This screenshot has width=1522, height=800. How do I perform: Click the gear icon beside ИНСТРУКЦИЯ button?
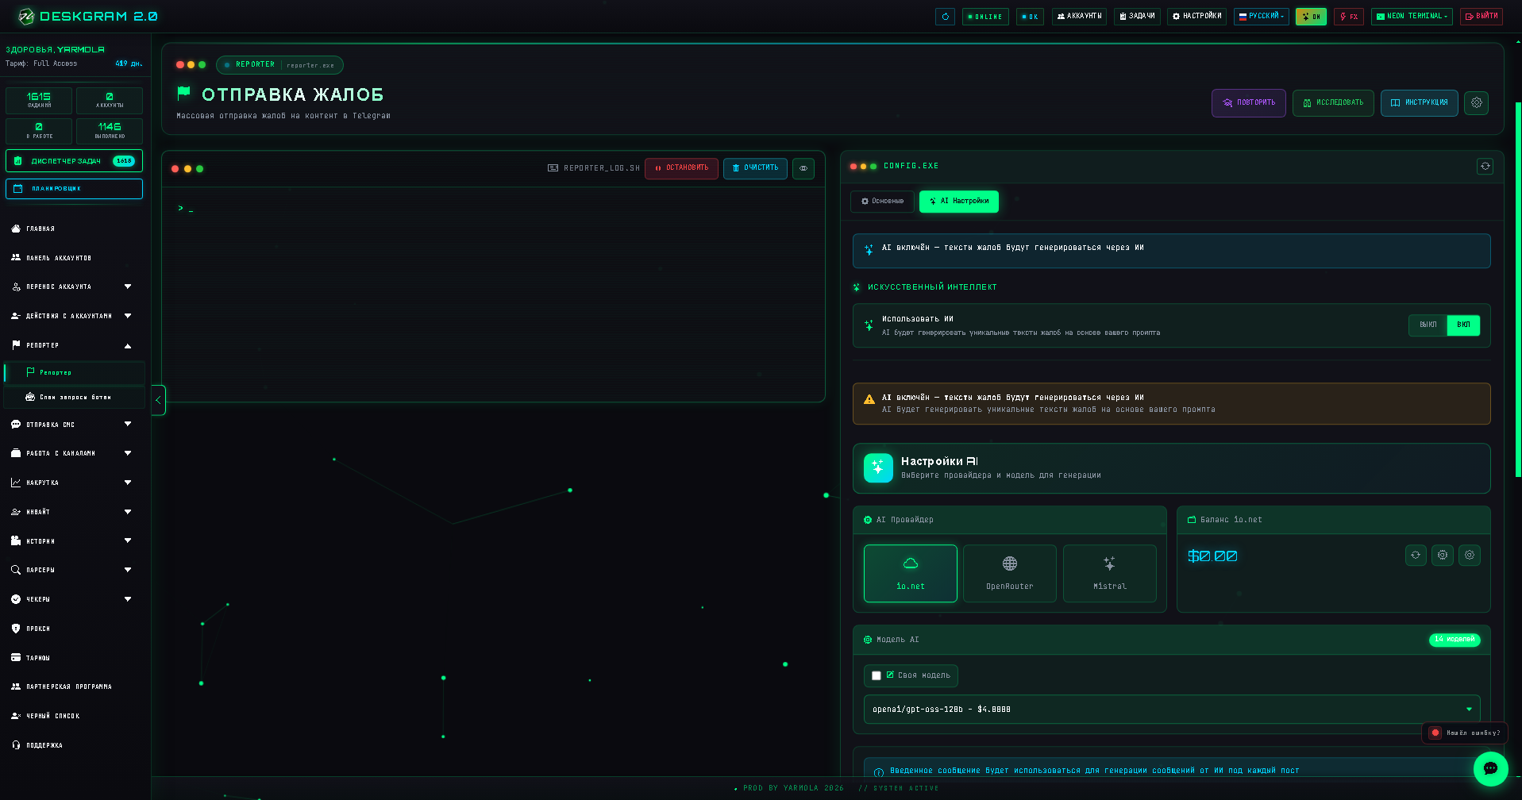coord(1476,102)
